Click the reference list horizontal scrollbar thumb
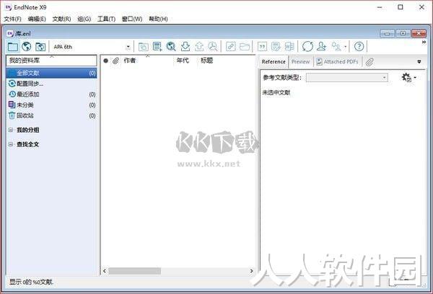This screenshot has height=294, width=433. pyautogui.click(x=134, y=271)
